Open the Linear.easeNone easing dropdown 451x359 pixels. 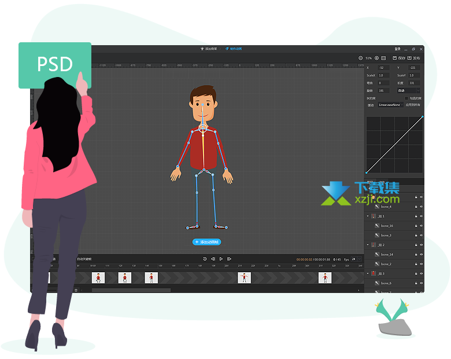pyautogui.click(x=391, y=105)
